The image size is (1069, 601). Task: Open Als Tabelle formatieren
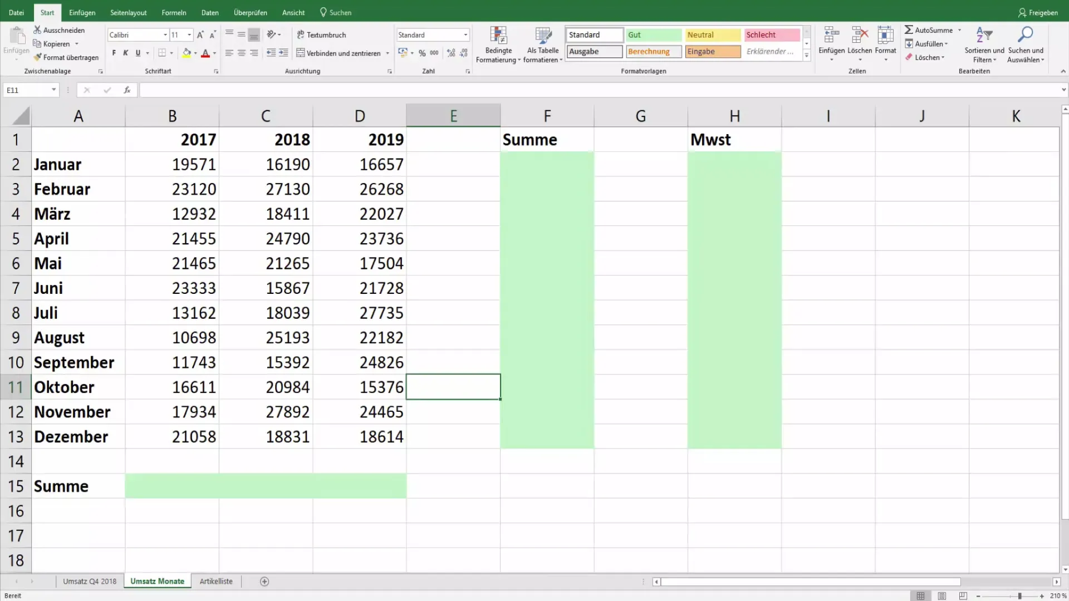[543, 45]
